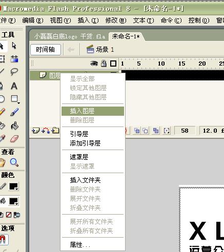Open the 控制(O) menu

(199, 20)
